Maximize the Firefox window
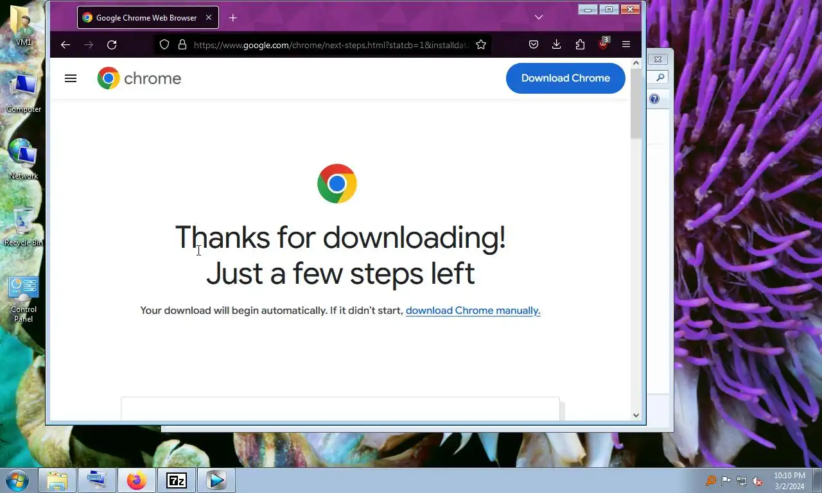Image resolution: width=822 pixels, height=493 pixels. pos(609,10)
